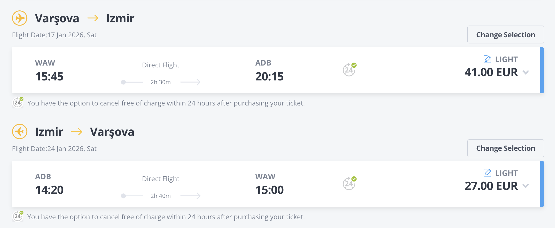The height and width of the screenshot is (228, 555).
Task: Click the 24h icon beside the 24 Jan cancellation note
Action: click(x=18, y=216)
